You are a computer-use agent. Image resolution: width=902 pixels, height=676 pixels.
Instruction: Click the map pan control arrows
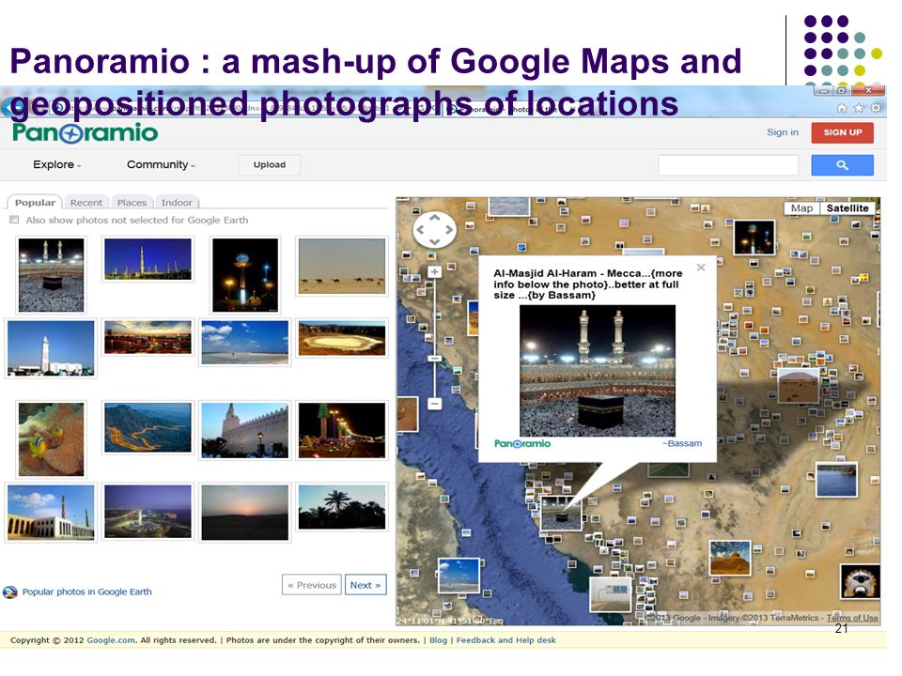point(434,230)
